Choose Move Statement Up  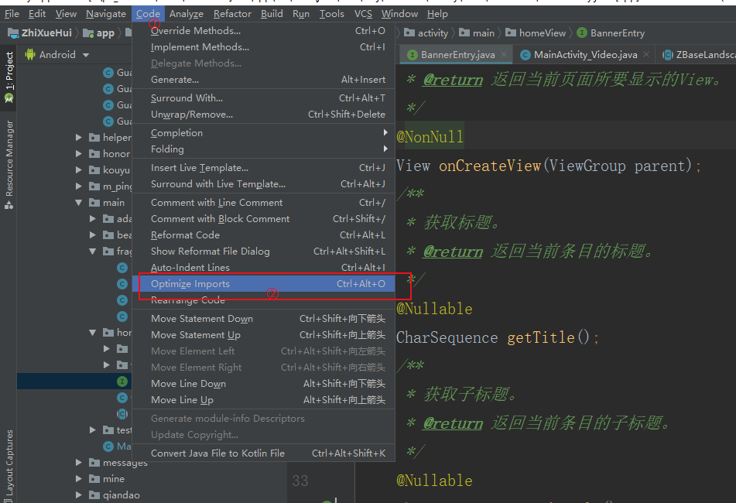coord(263,335)
